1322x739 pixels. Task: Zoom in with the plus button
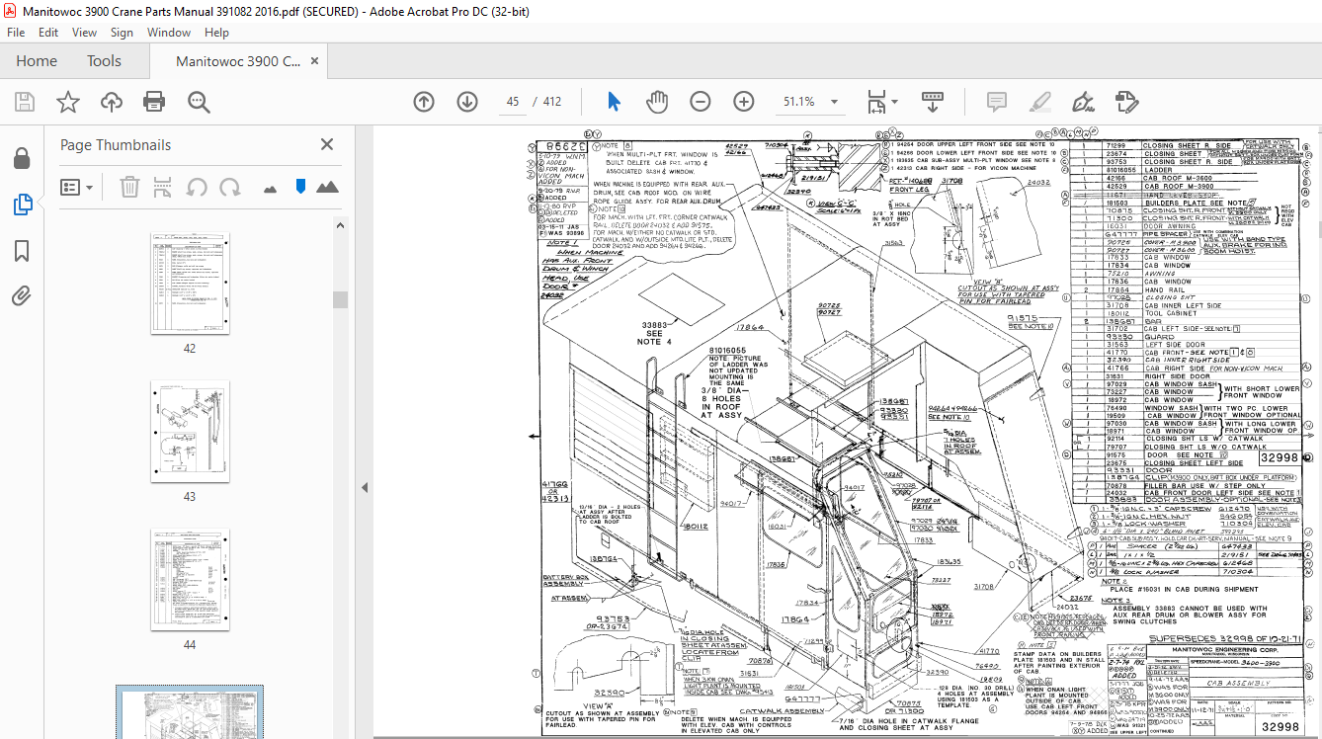[x=744, y=102]
